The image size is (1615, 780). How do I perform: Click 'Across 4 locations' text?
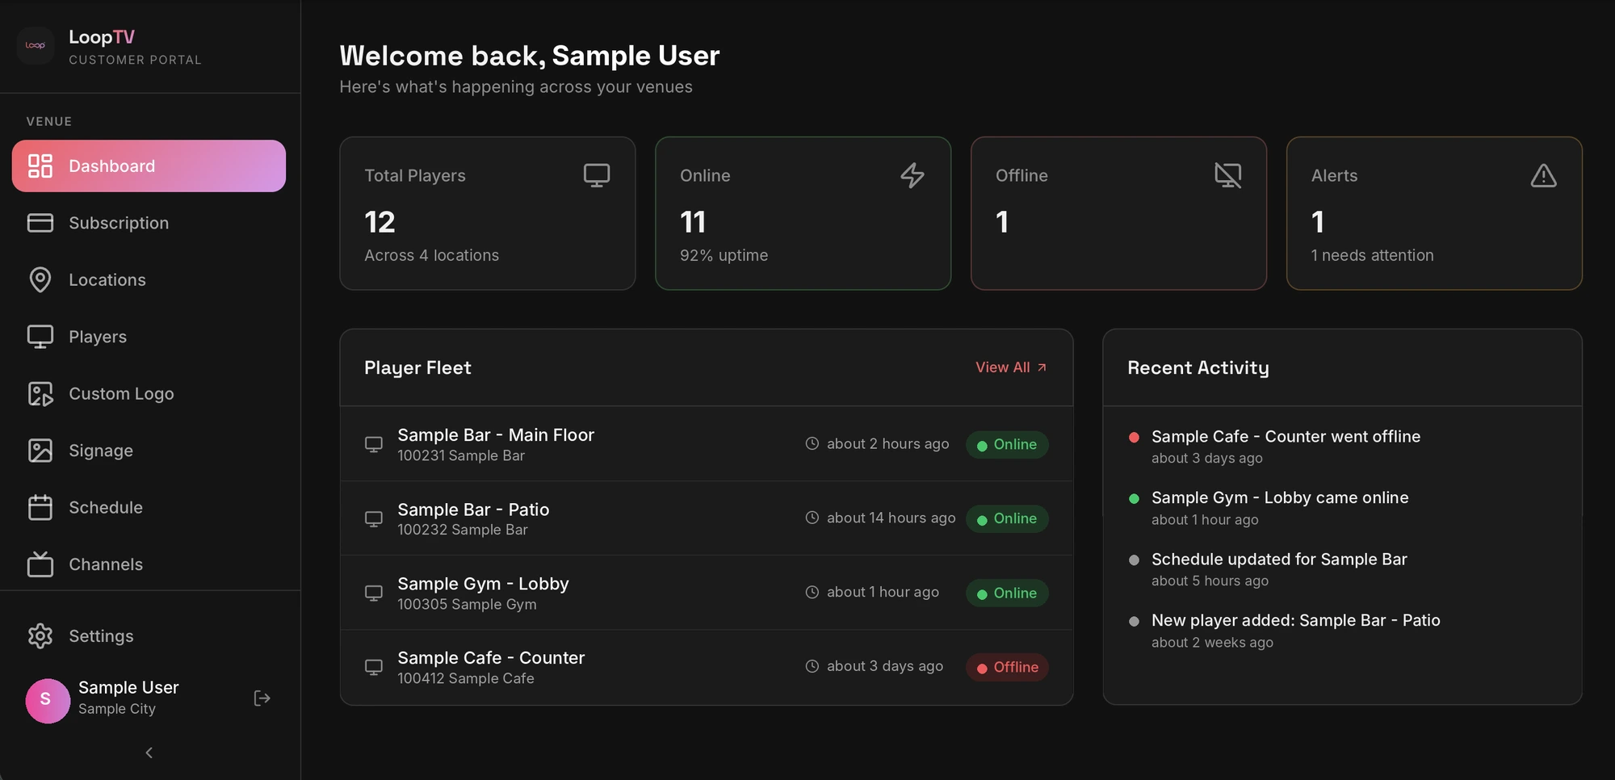tap(431, 255)
